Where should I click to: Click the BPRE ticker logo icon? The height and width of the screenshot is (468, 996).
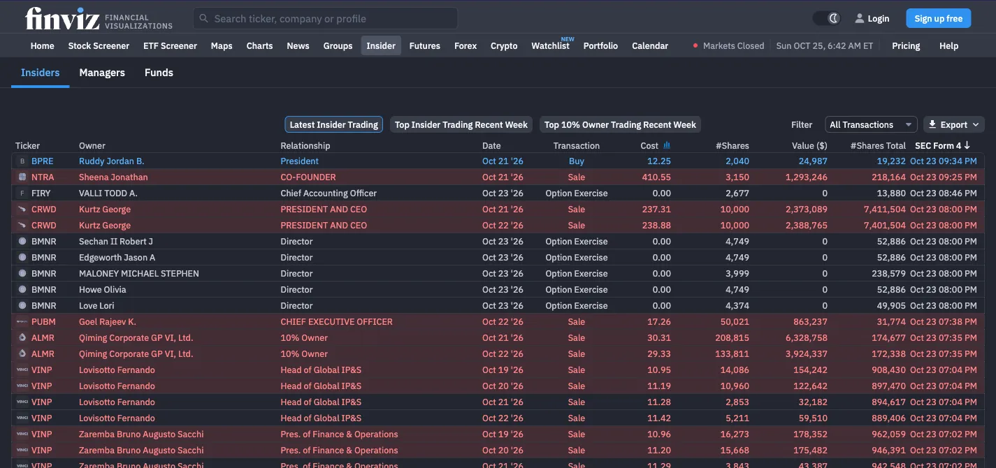coord(22,161)
